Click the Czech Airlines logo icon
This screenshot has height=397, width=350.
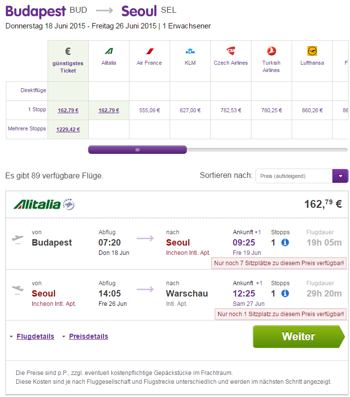point(231,51)
